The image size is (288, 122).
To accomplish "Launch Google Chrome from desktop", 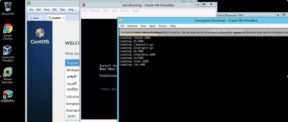I will point(8,32).
